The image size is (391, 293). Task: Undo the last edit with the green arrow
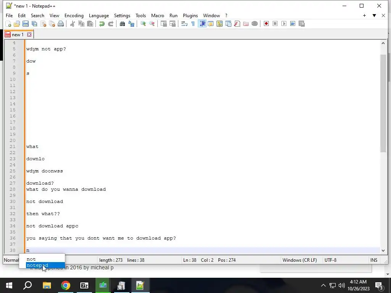coord(102,24)
